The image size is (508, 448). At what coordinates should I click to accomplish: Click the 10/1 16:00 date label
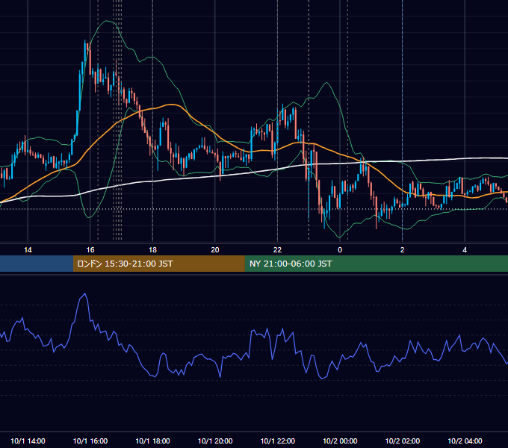click(90, 441)
